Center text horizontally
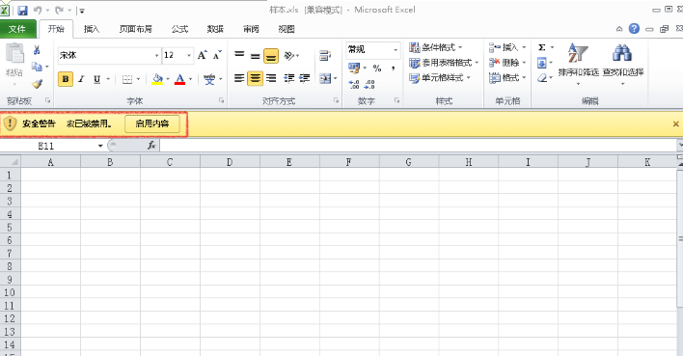Screen dimensions: 683x356 point(255,78)
